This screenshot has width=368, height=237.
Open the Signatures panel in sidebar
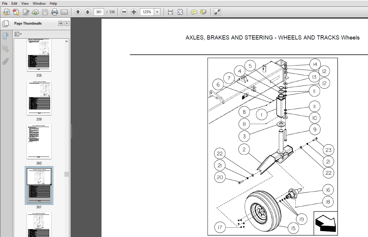coord(5,49)
